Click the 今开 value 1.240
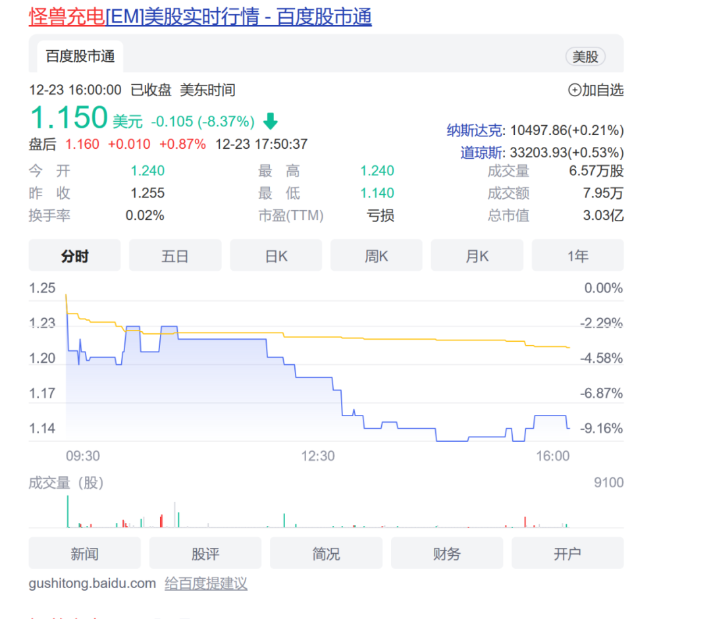 pyautogui.click(x=148, y=171)
